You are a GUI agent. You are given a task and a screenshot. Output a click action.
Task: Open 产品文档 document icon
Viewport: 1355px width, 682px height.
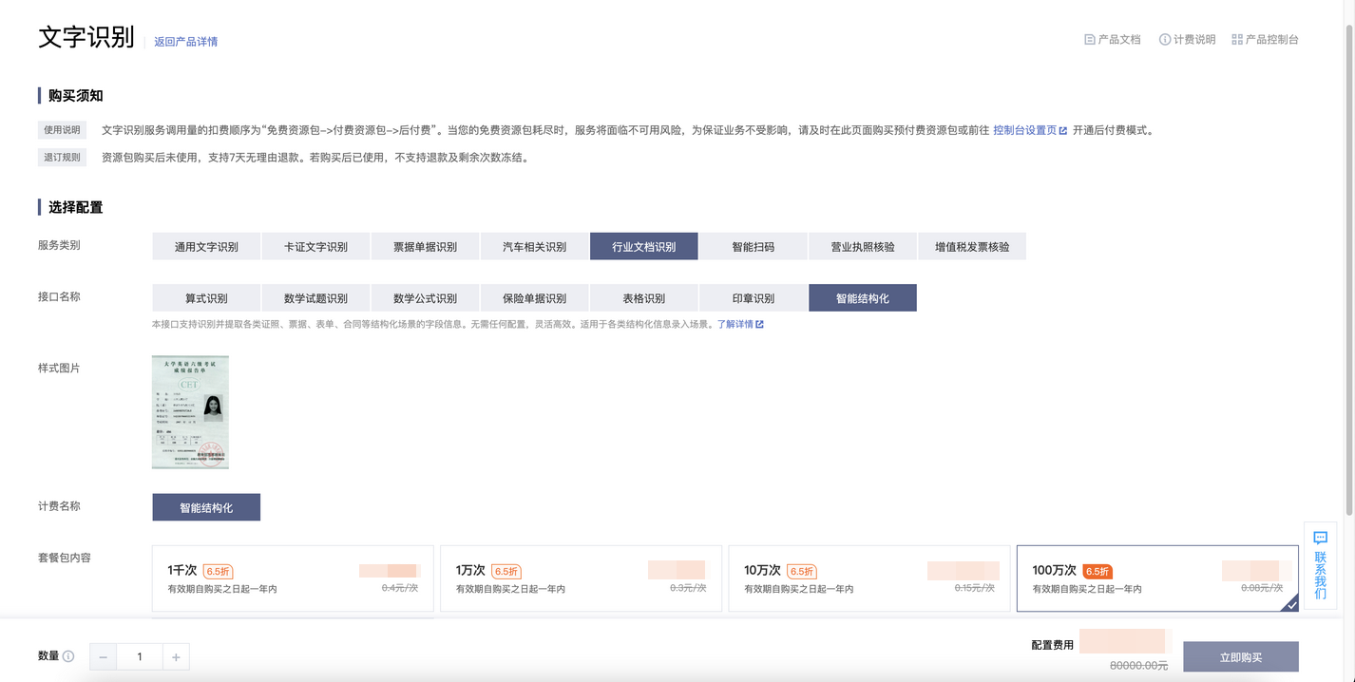pyautogui.click(x=1090, y=40)
